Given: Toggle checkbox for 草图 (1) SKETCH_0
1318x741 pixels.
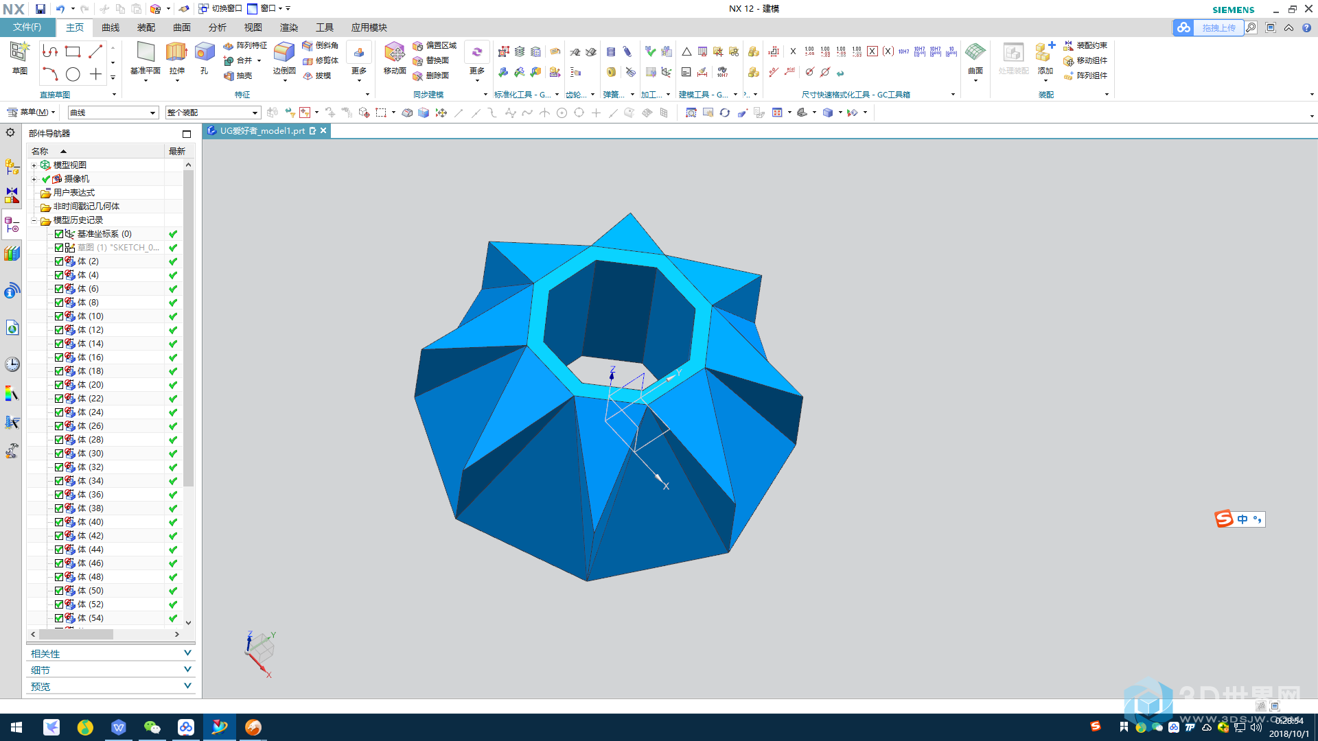Looking at the screenshot, I should [x=59, y=248].
